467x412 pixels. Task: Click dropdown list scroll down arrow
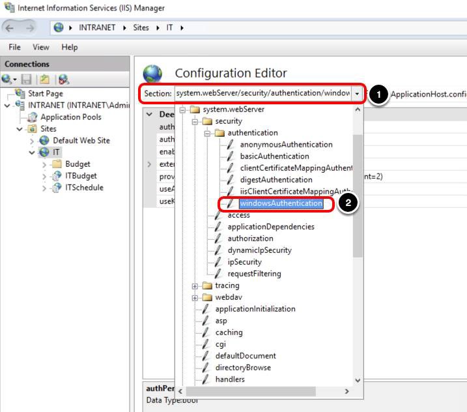[358, 381]
